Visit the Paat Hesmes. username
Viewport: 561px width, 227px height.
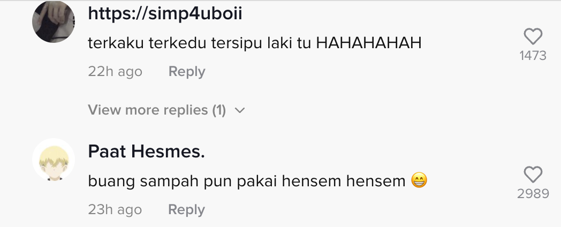click(x=146, y=152)
